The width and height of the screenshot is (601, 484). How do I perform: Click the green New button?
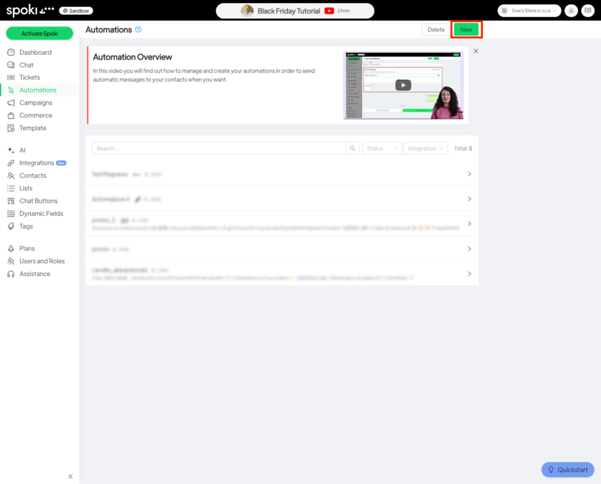coord(466,29)
